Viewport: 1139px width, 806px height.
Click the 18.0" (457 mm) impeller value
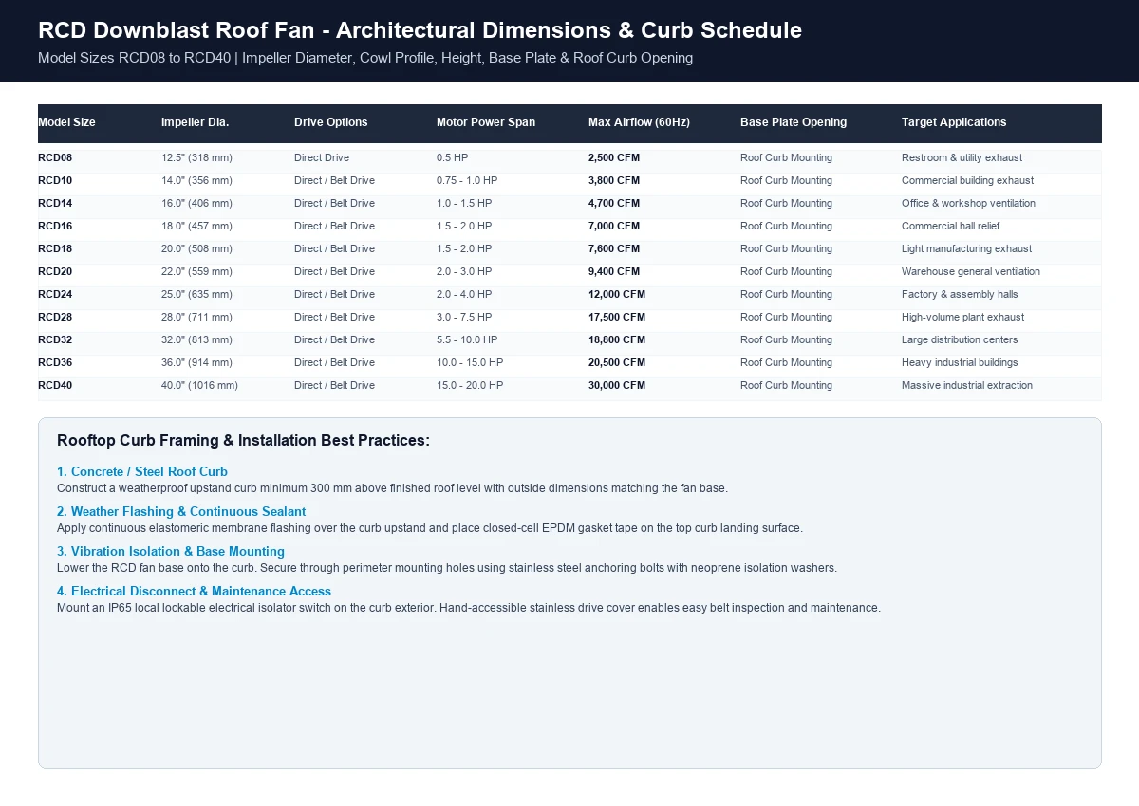click(196, 226)
